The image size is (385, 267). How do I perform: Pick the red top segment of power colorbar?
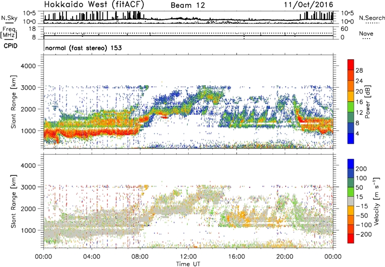(x=351, y=65)
